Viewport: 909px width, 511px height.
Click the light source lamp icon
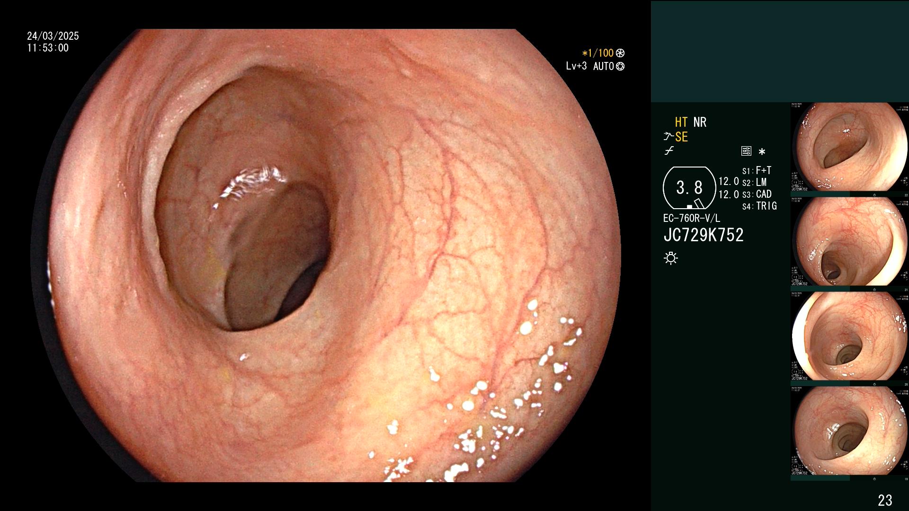(x=671, y=258)
